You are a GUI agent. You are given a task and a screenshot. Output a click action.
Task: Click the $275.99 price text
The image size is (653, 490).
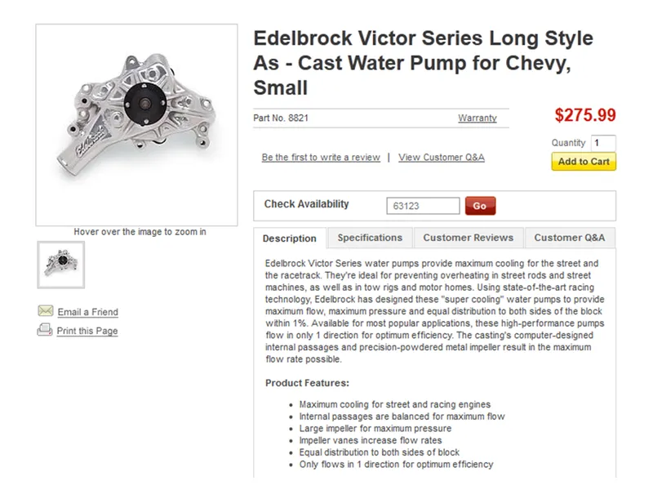(x=584, y=116)
